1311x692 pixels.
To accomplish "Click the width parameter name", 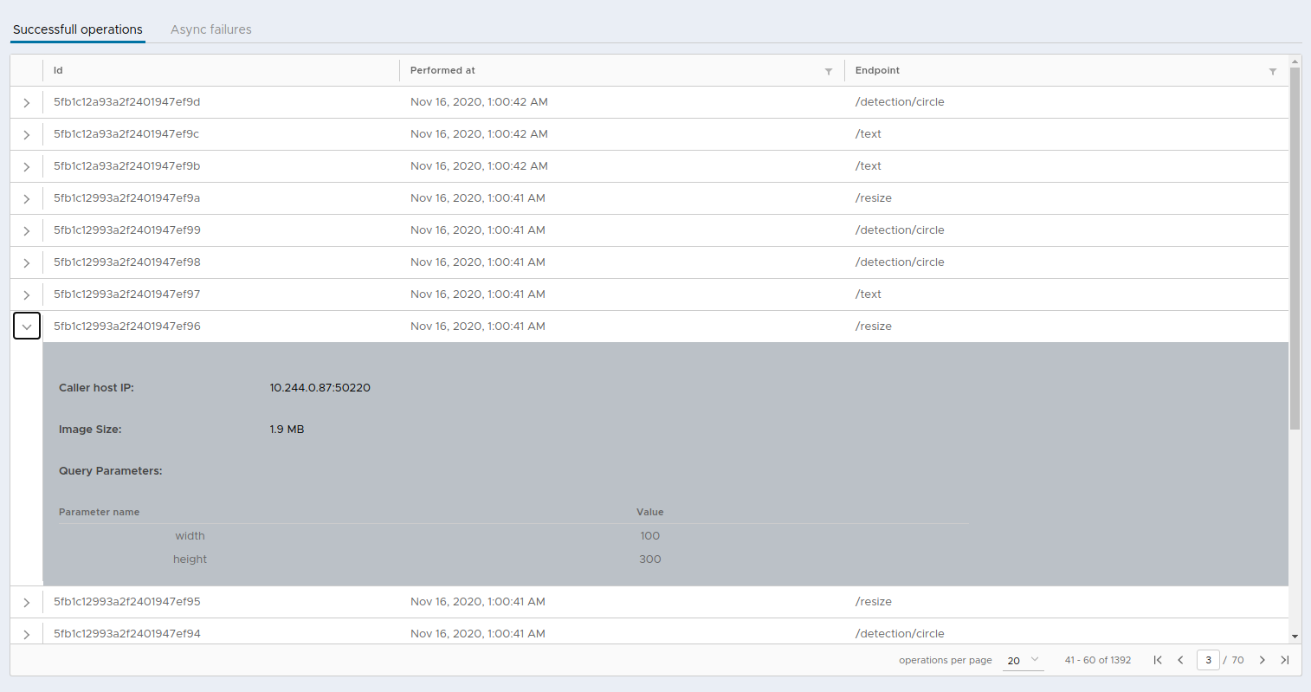I will (x=190, y=536).
